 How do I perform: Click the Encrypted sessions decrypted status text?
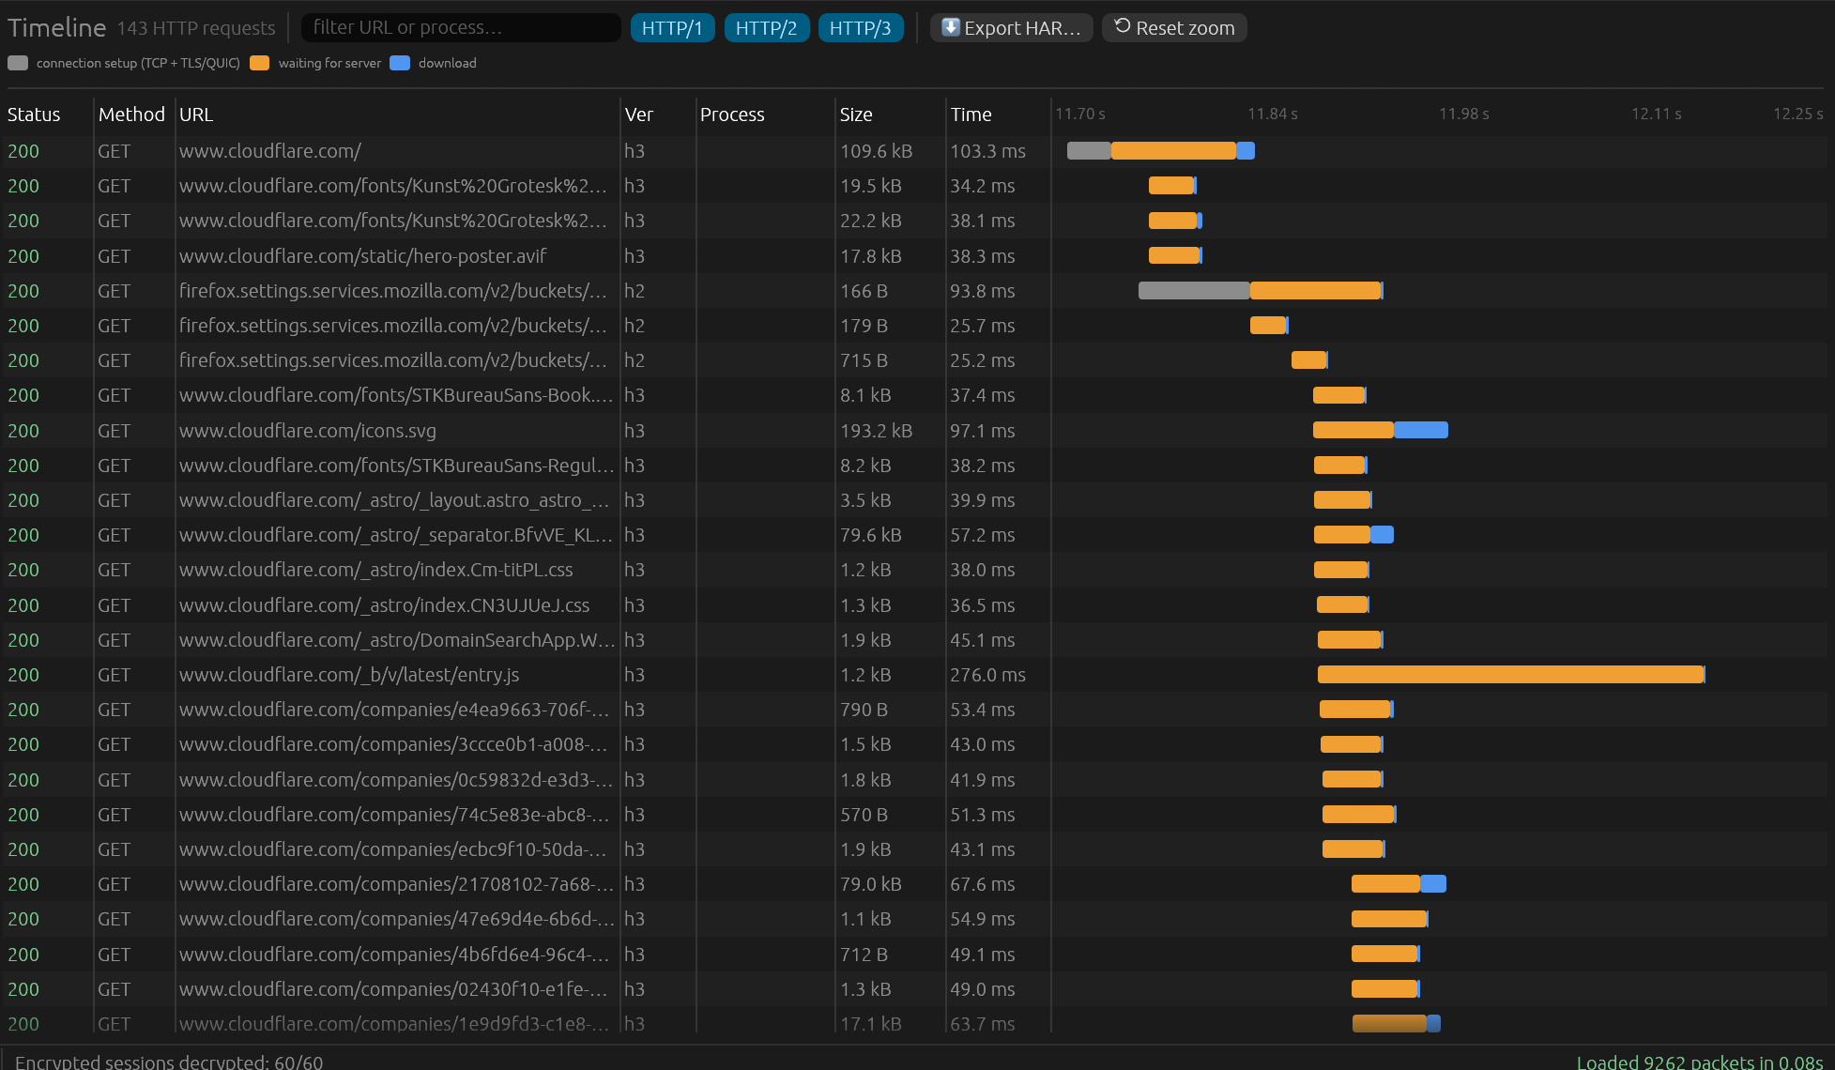169,1062
